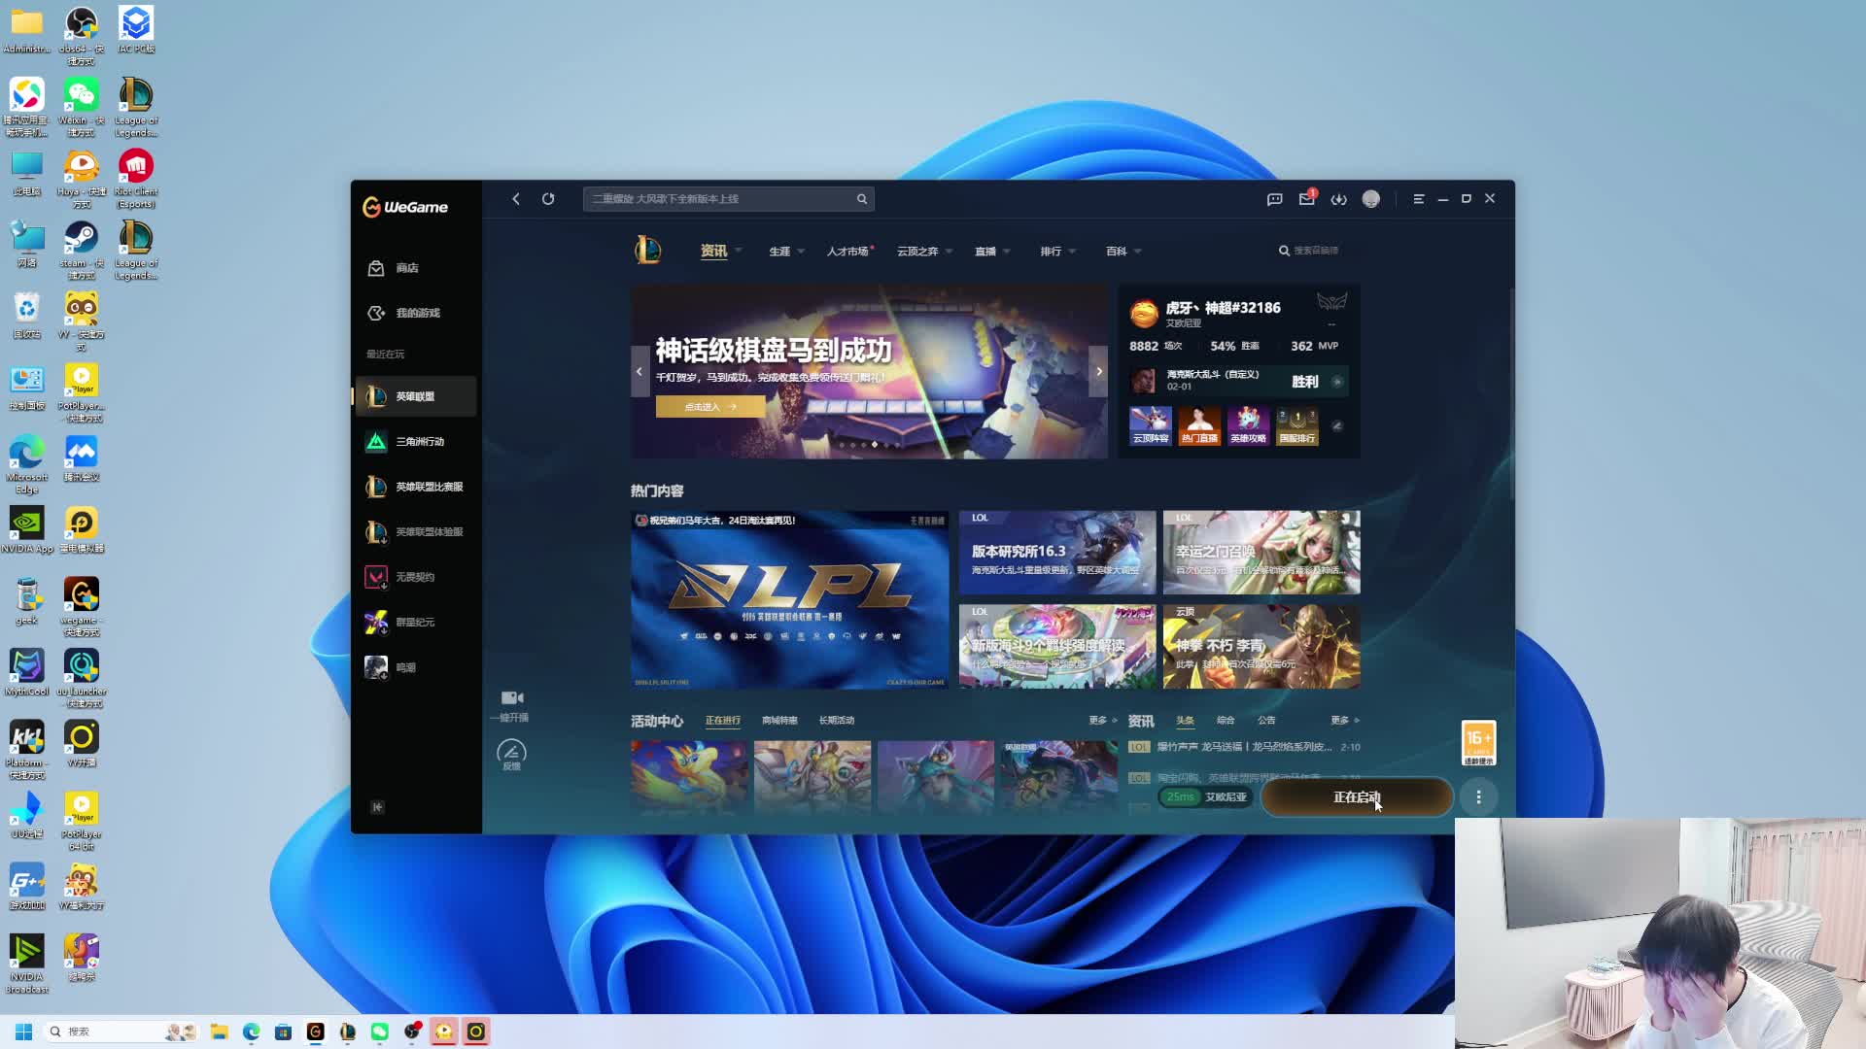This screenshot has height=1049, width=1866.
Task: Click the 反馈 feedback icon
Action: [511, 752]
